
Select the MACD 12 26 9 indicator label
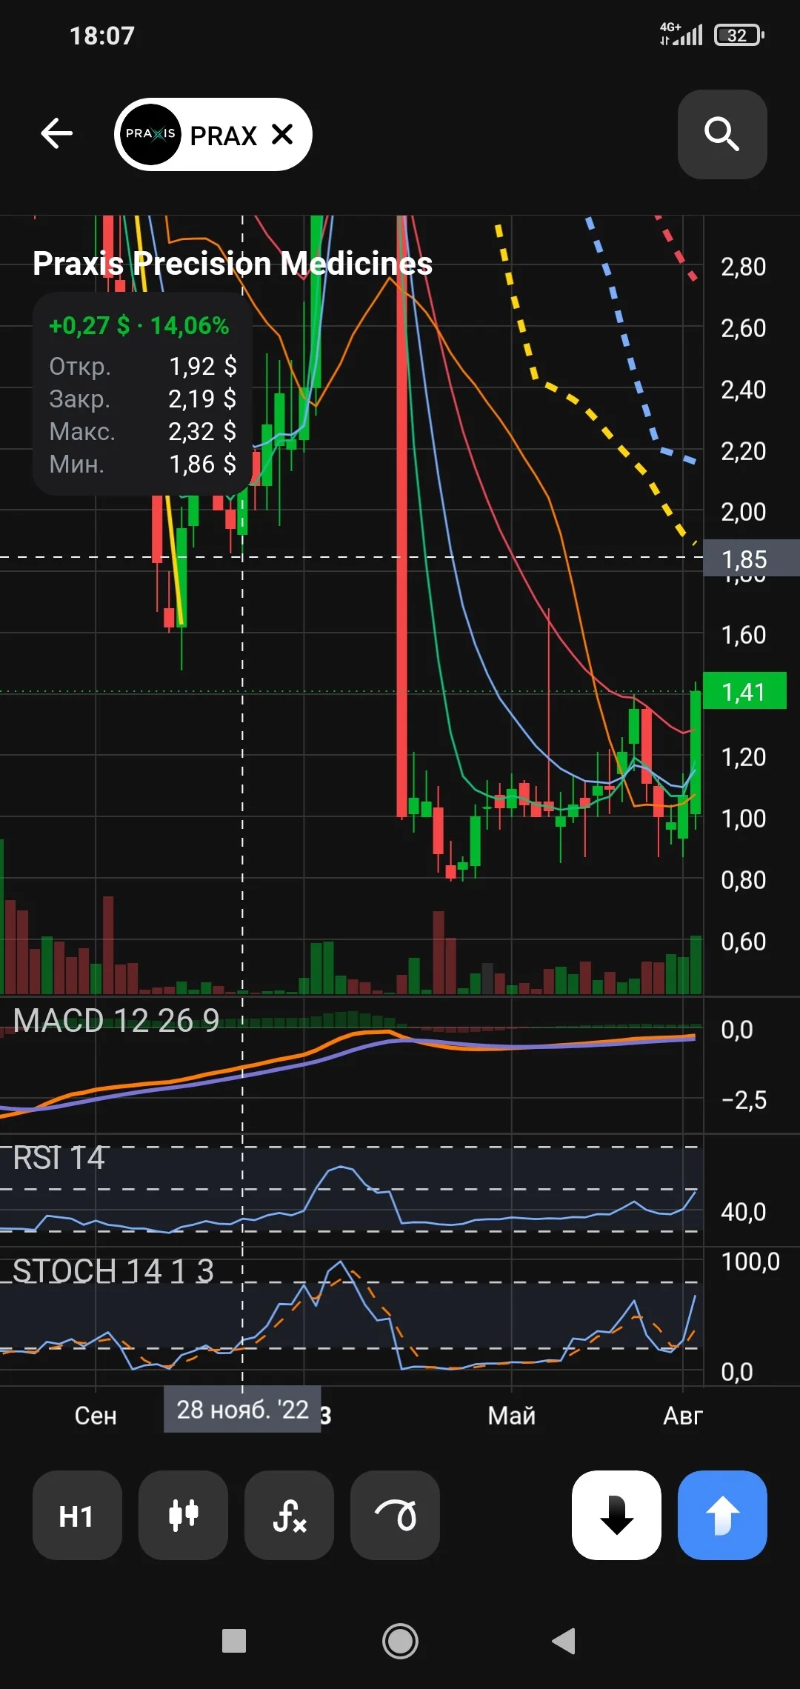tap(116, 1021)
